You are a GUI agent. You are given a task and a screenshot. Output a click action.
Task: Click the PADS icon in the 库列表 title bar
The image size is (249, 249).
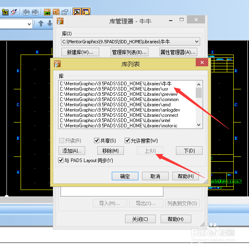click(57, 64)
